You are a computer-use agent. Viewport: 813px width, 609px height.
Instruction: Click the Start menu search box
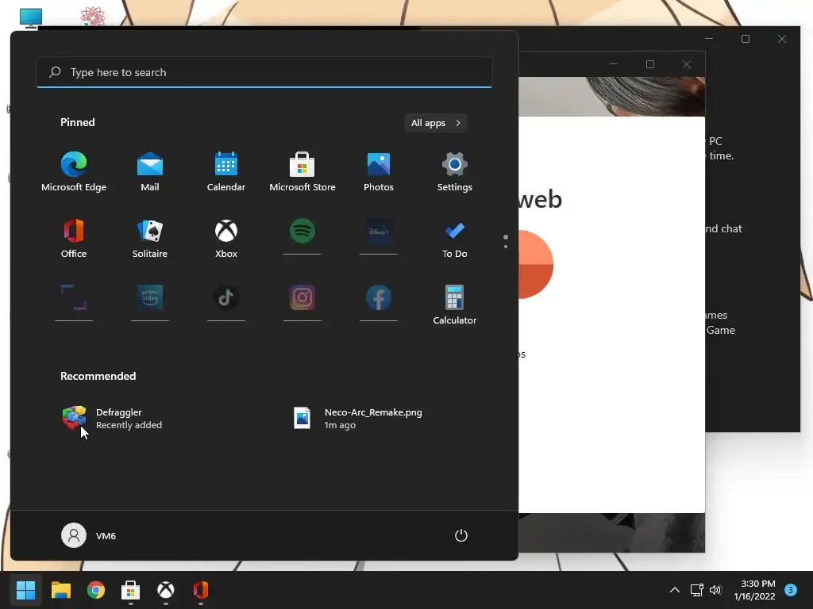[264, 72]
